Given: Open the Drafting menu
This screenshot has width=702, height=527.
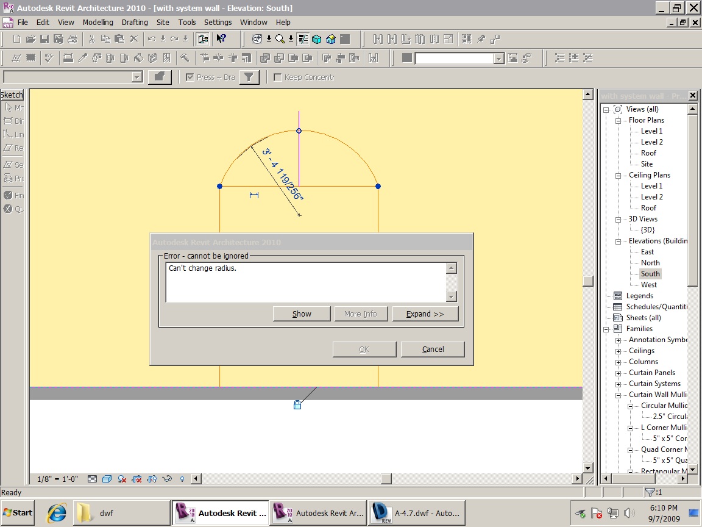Looking at the screenshot, I should pyautogui.click(x=135, y=23).
